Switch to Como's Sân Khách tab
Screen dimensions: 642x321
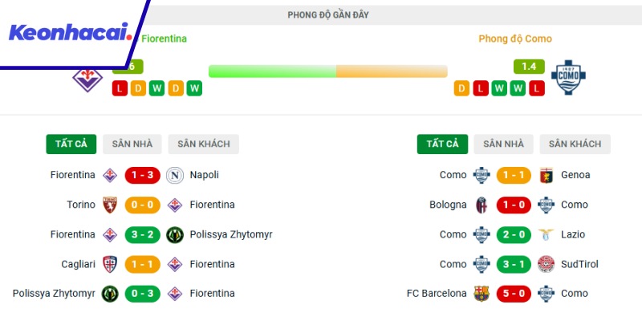(575, 144)
